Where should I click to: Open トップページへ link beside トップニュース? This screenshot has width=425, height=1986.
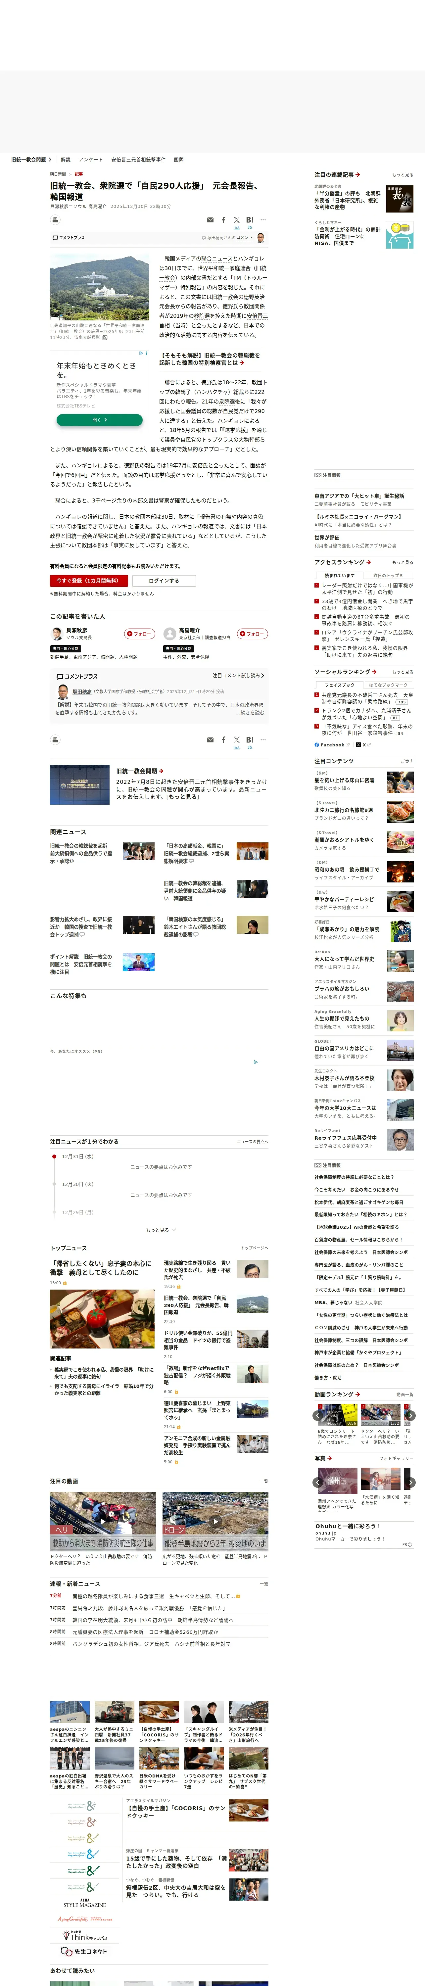click(255, 1248)
